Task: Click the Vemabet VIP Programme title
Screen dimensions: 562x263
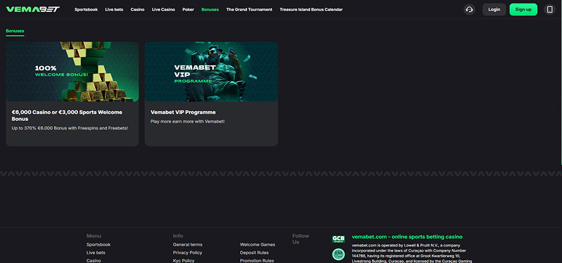Action: click(183, 112)
